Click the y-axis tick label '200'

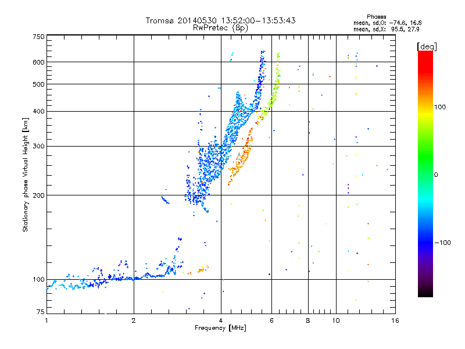pos(38,195)
